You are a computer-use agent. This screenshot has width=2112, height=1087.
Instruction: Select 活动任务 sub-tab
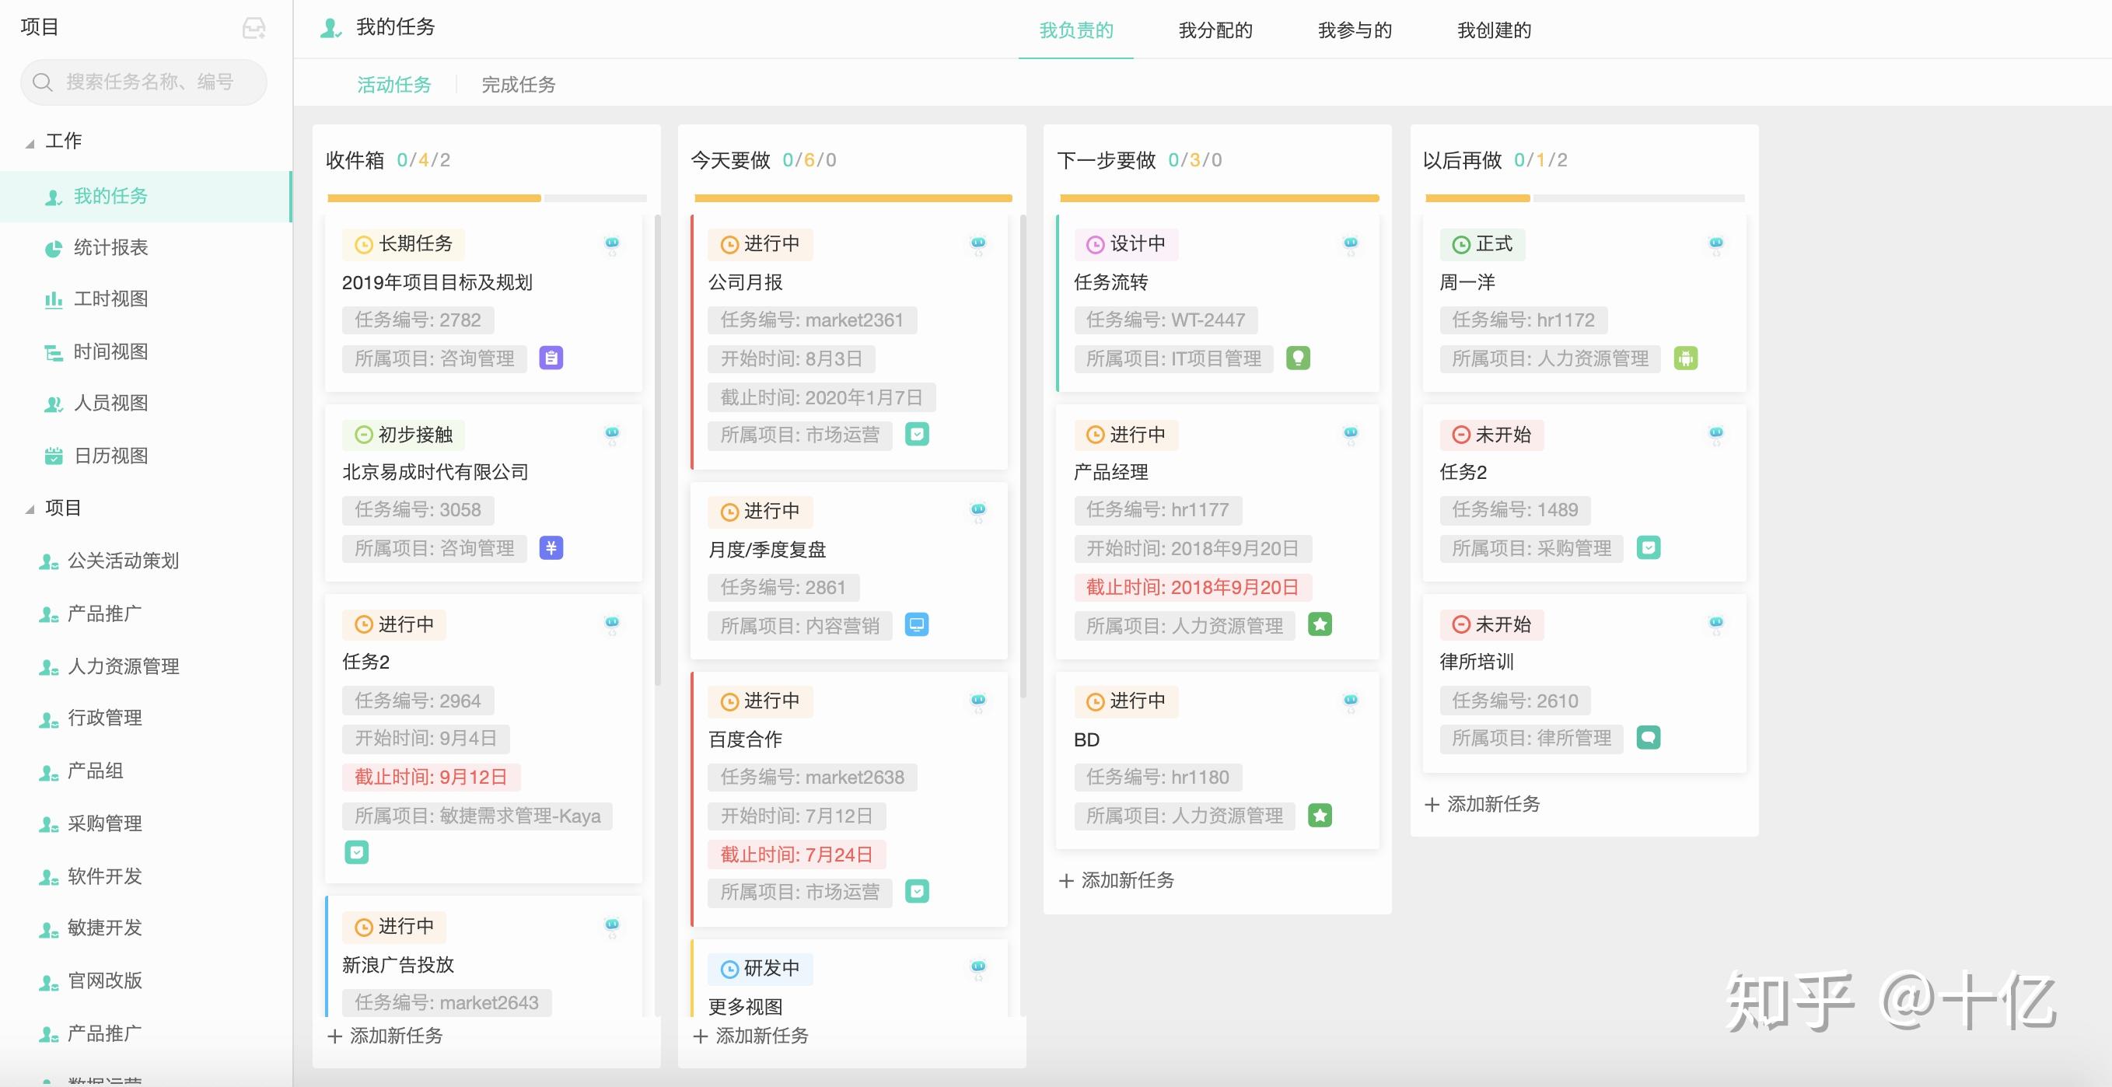[x=393, y=85]
